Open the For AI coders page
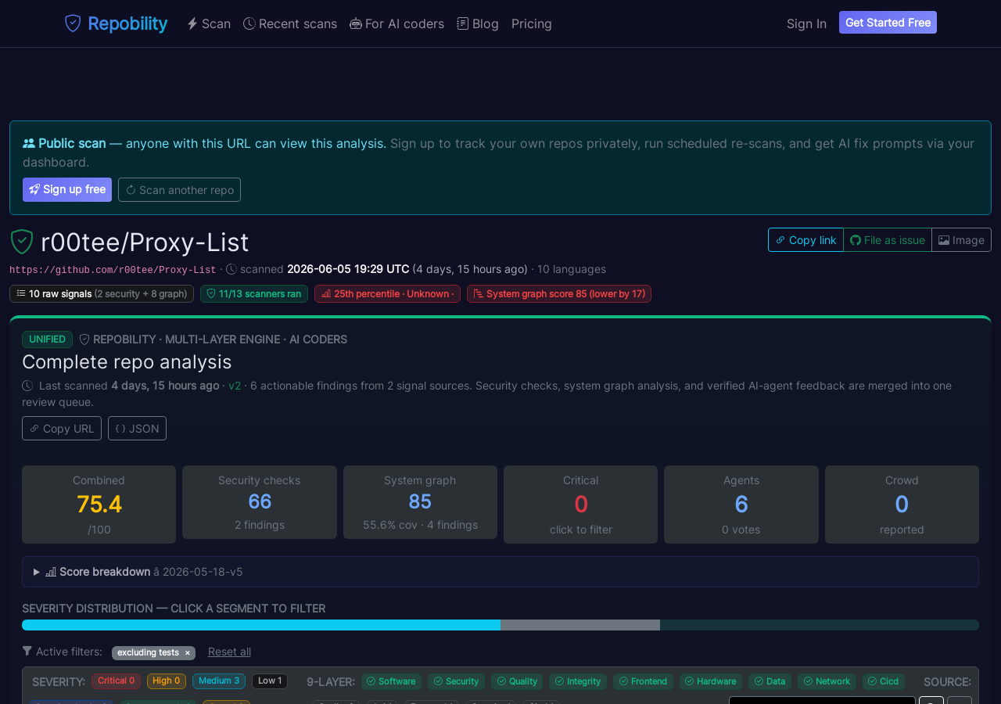This screenshot has width=1001, height=704. click(x=396, y=23)
